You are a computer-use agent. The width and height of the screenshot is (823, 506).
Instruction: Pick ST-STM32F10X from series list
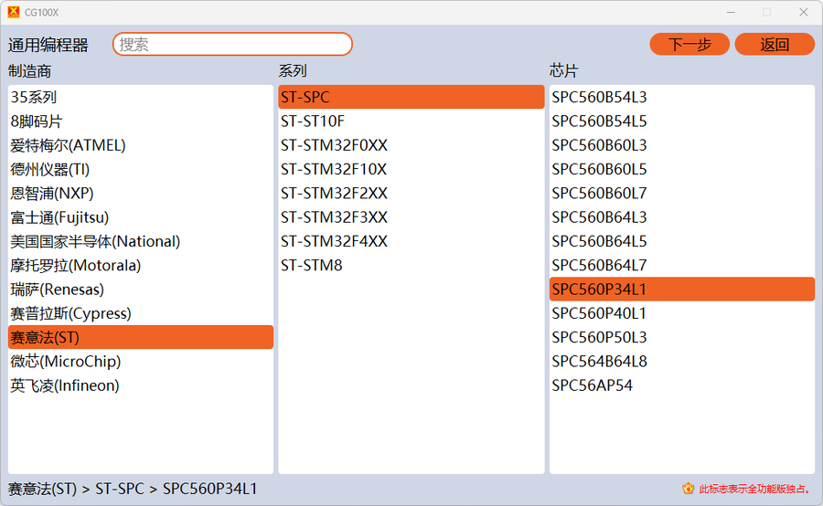pos(334,169)
